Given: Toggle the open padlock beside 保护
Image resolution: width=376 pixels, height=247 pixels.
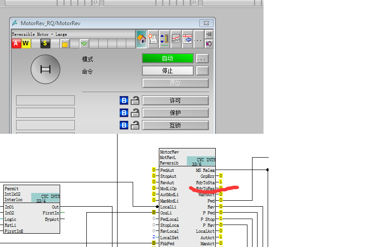Looking at the screenshot, I should (x=135, y=113).
